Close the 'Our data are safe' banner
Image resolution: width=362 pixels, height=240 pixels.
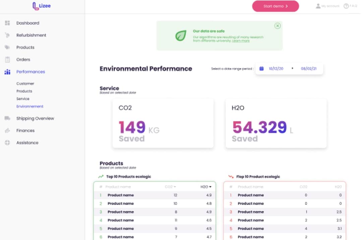(277, 26)
